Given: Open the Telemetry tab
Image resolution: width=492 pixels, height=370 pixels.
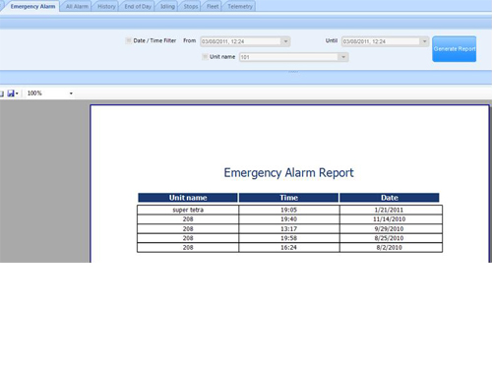Looking at the screenshot, I should point(240,7).
